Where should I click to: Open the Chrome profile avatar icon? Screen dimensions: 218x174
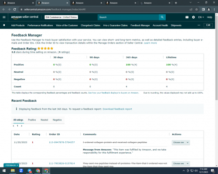coord(209,10)
